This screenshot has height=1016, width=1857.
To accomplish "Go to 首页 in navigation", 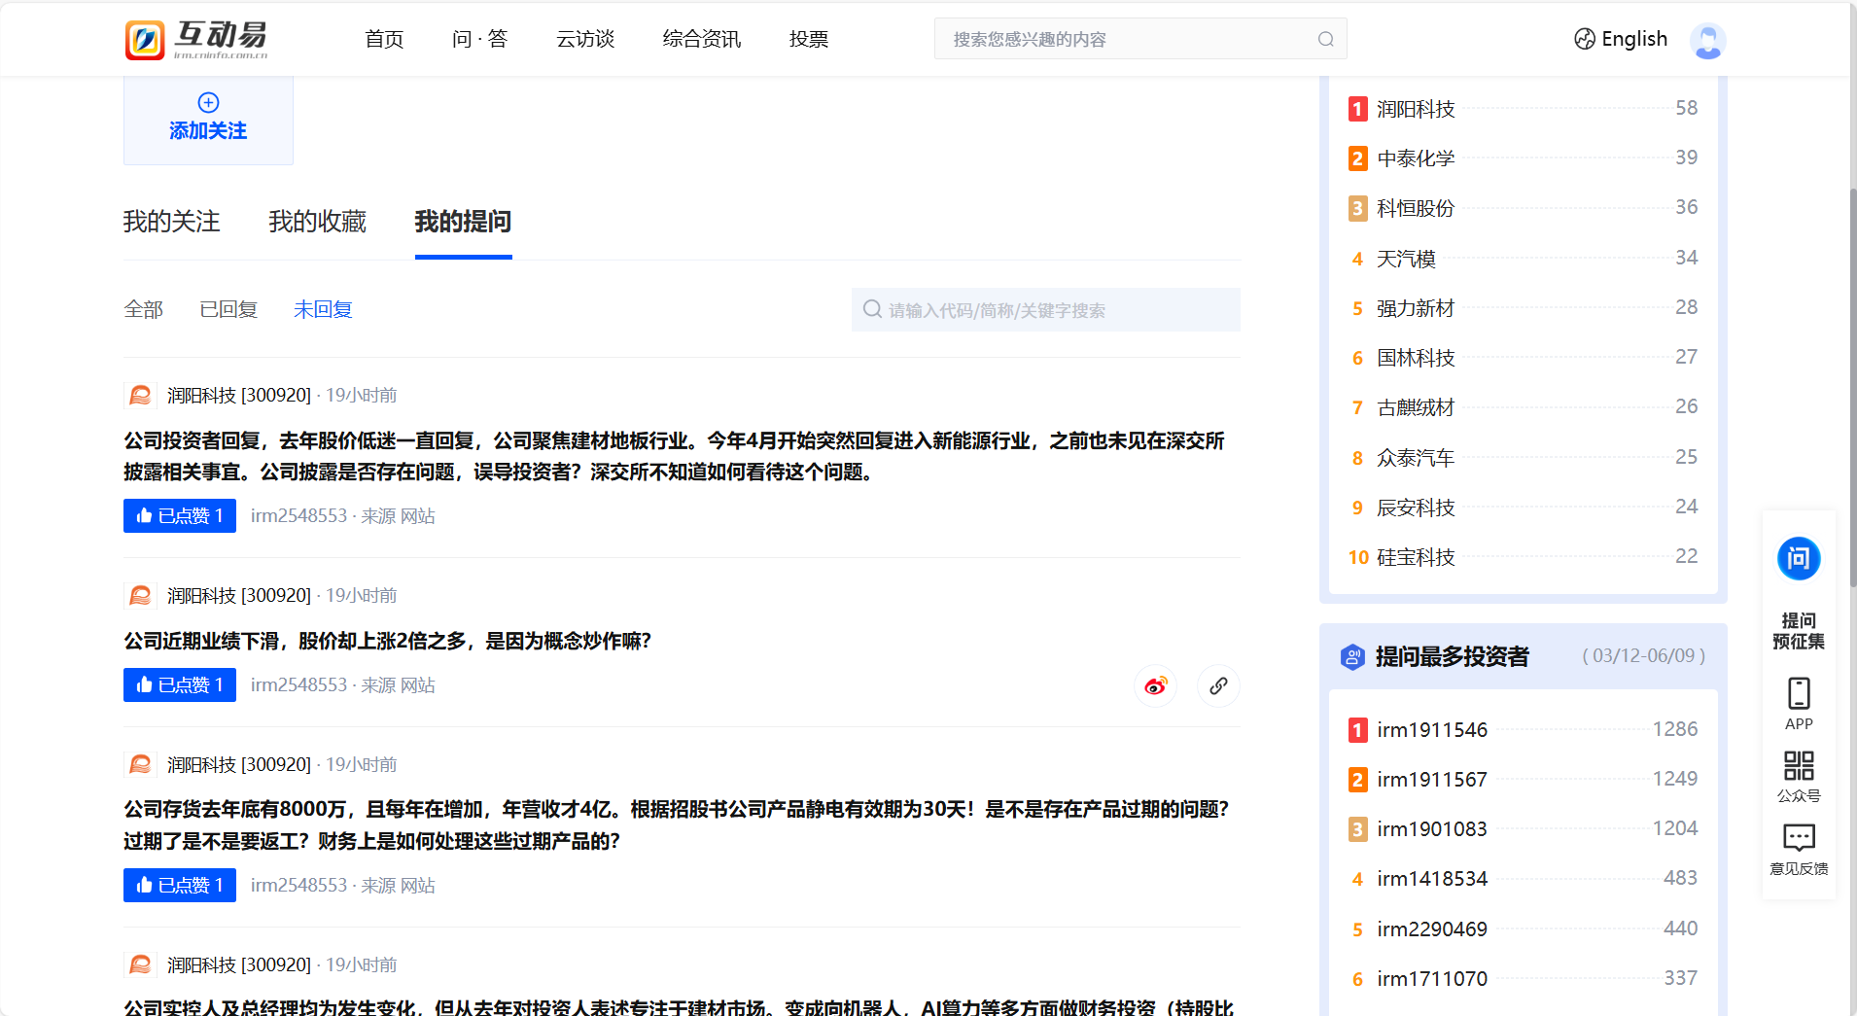I will (384, 39).
